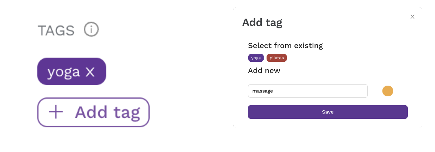Image resolution: width=435 pixels, height=152 pixels.
Task: Pick the orange tag color swatch
Action: (x=388, y=91)
